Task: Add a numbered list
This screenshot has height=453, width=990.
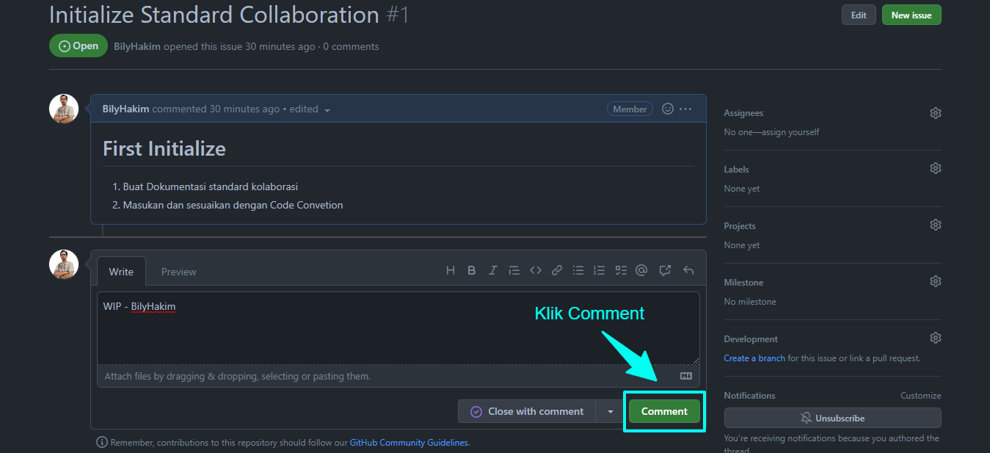Action: [x=600, y=269]
